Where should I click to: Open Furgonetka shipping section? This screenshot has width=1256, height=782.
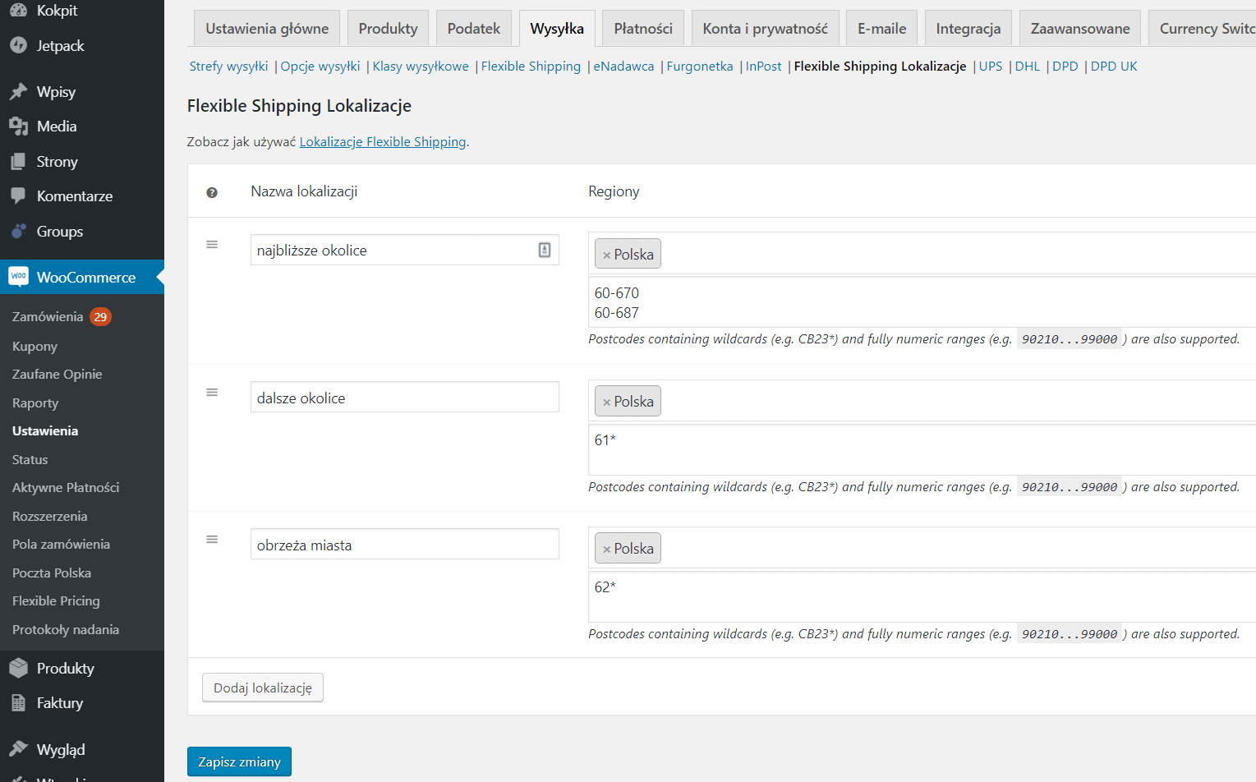(x=700, y=67)
